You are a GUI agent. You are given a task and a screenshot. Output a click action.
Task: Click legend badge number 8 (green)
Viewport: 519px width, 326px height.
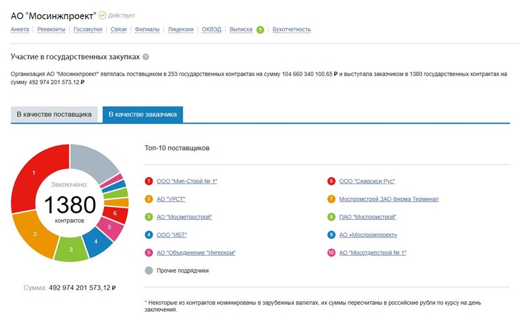[331, 217]
